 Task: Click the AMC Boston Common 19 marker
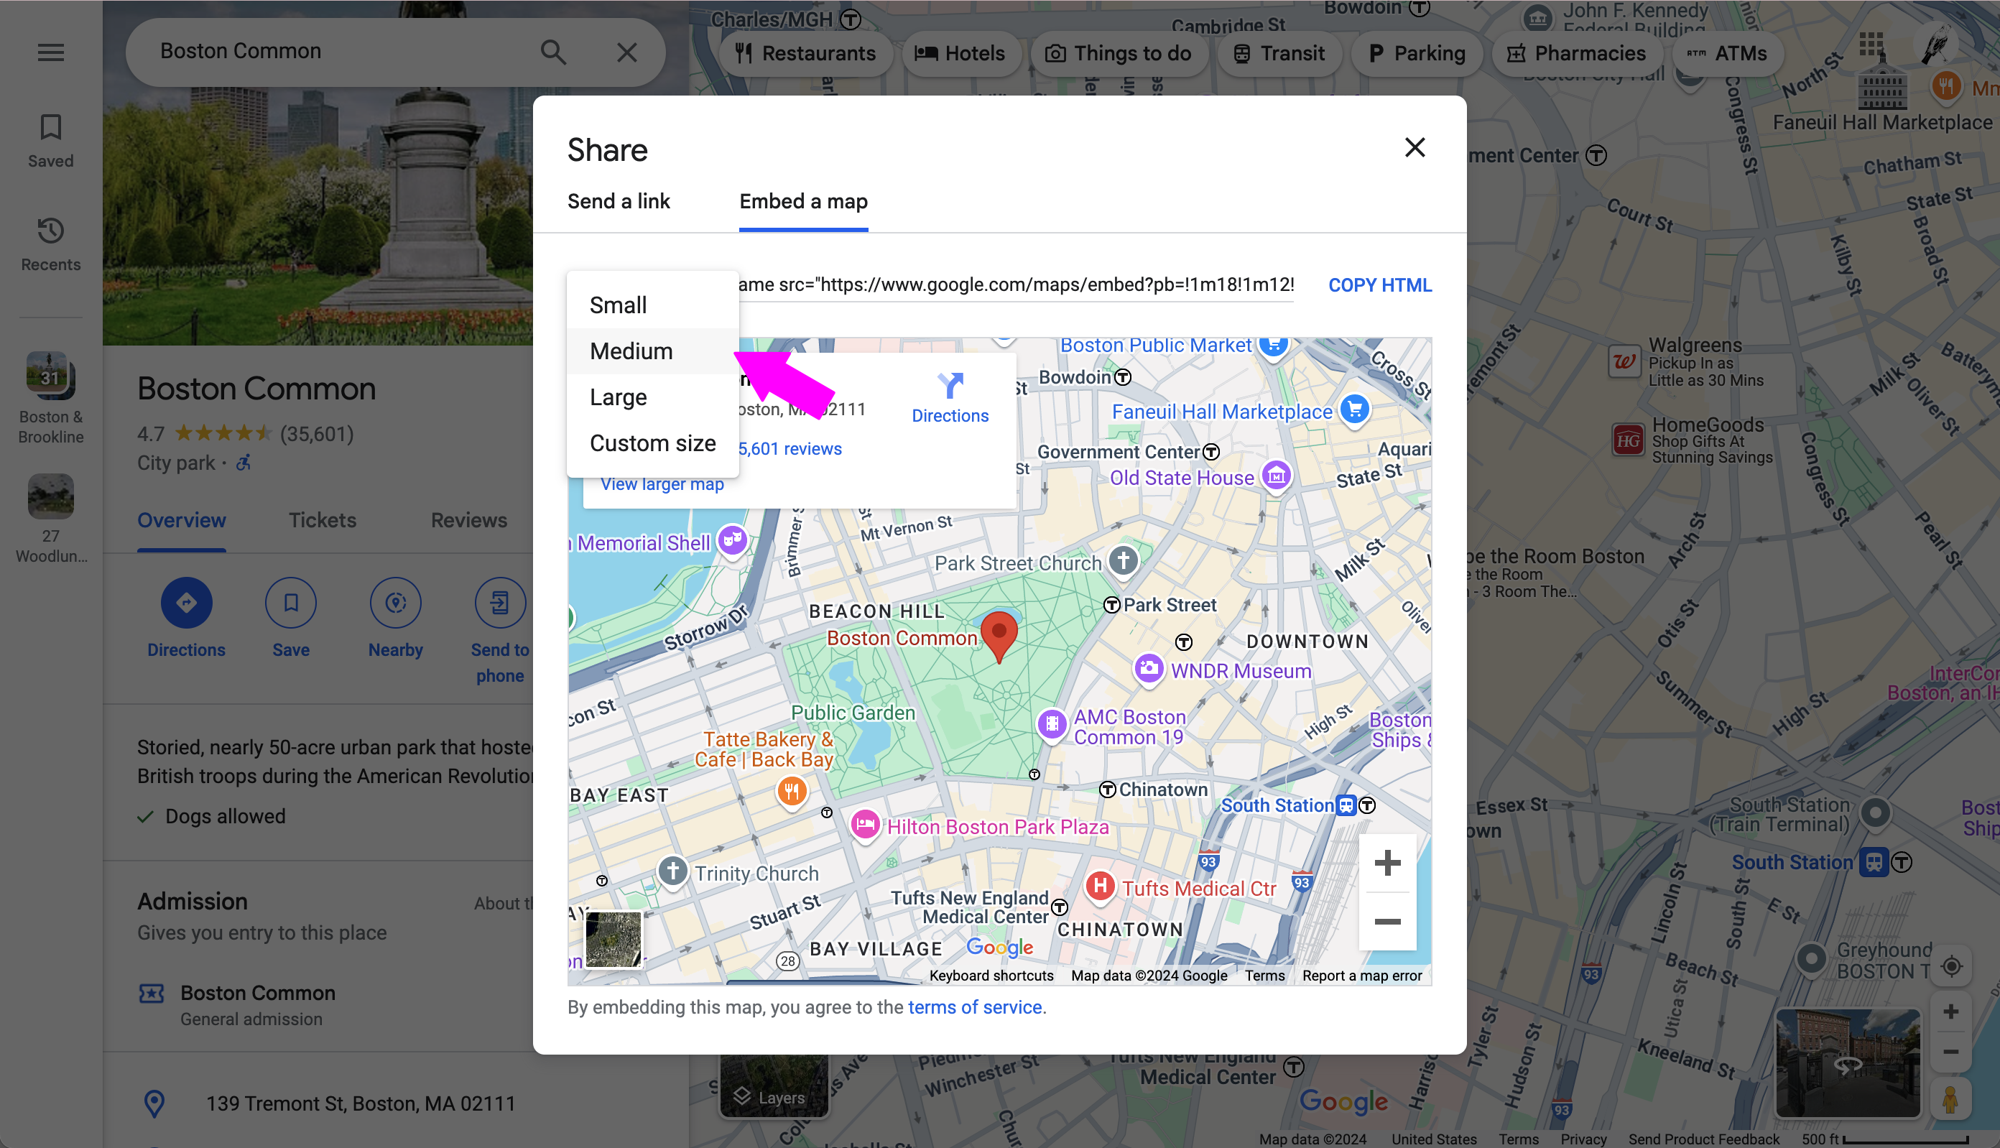coord(1052,724)
